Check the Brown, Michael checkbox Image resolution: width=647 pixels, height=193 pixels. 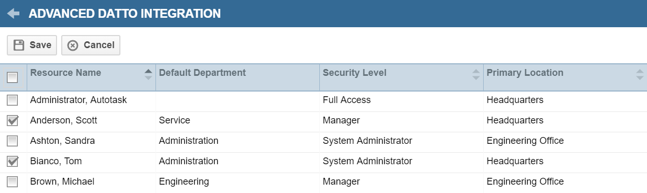click(x=12, y=181)
